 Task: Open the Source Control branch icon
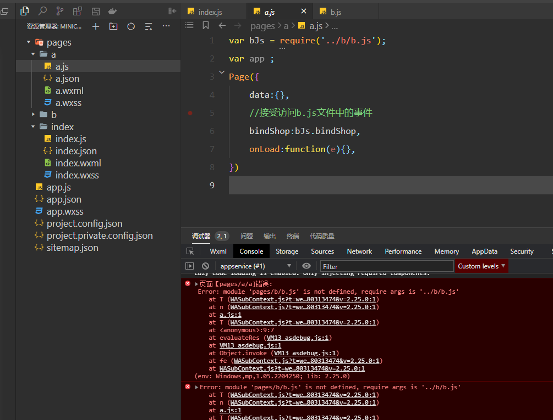point(60,12)
